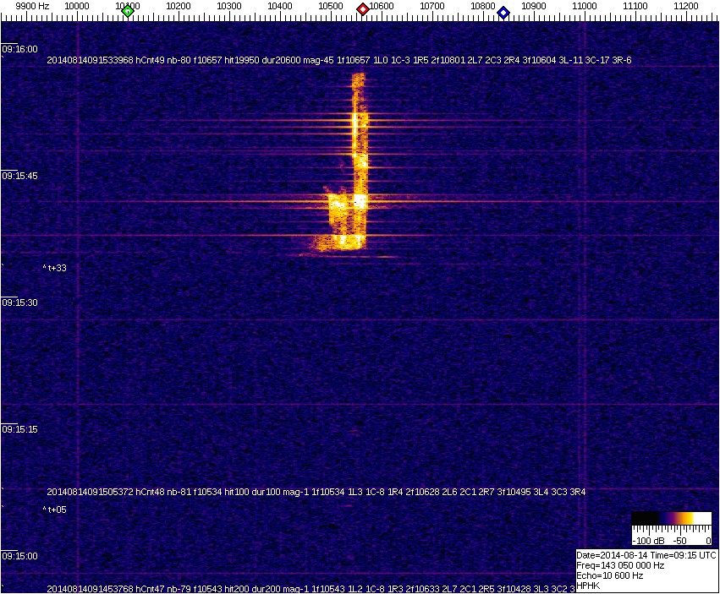Click the 11000 Hz frequency axis label
Screen dimensions: 720x594
[585, 6]
